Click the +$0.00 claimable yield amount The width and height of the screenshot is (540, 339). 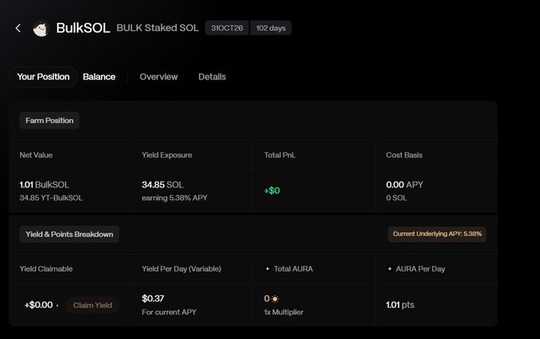click(38, 305)
